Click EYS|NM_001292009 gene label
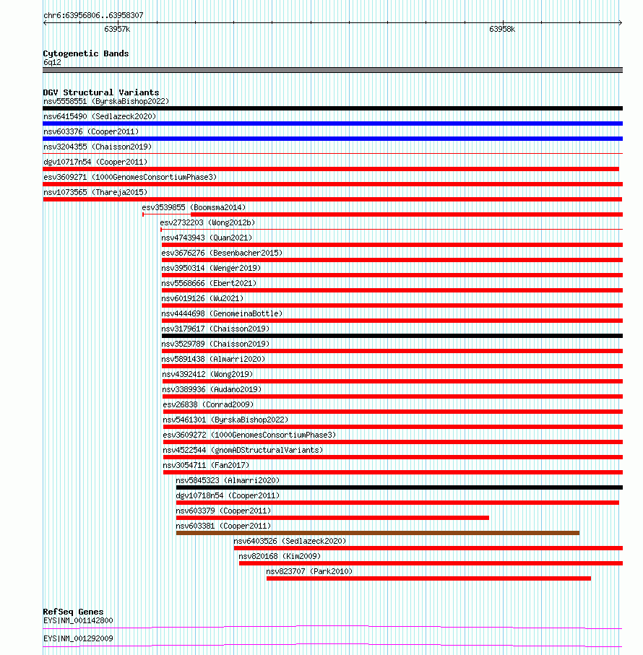Viewport: 643px width, 655px height. (78, 638)
